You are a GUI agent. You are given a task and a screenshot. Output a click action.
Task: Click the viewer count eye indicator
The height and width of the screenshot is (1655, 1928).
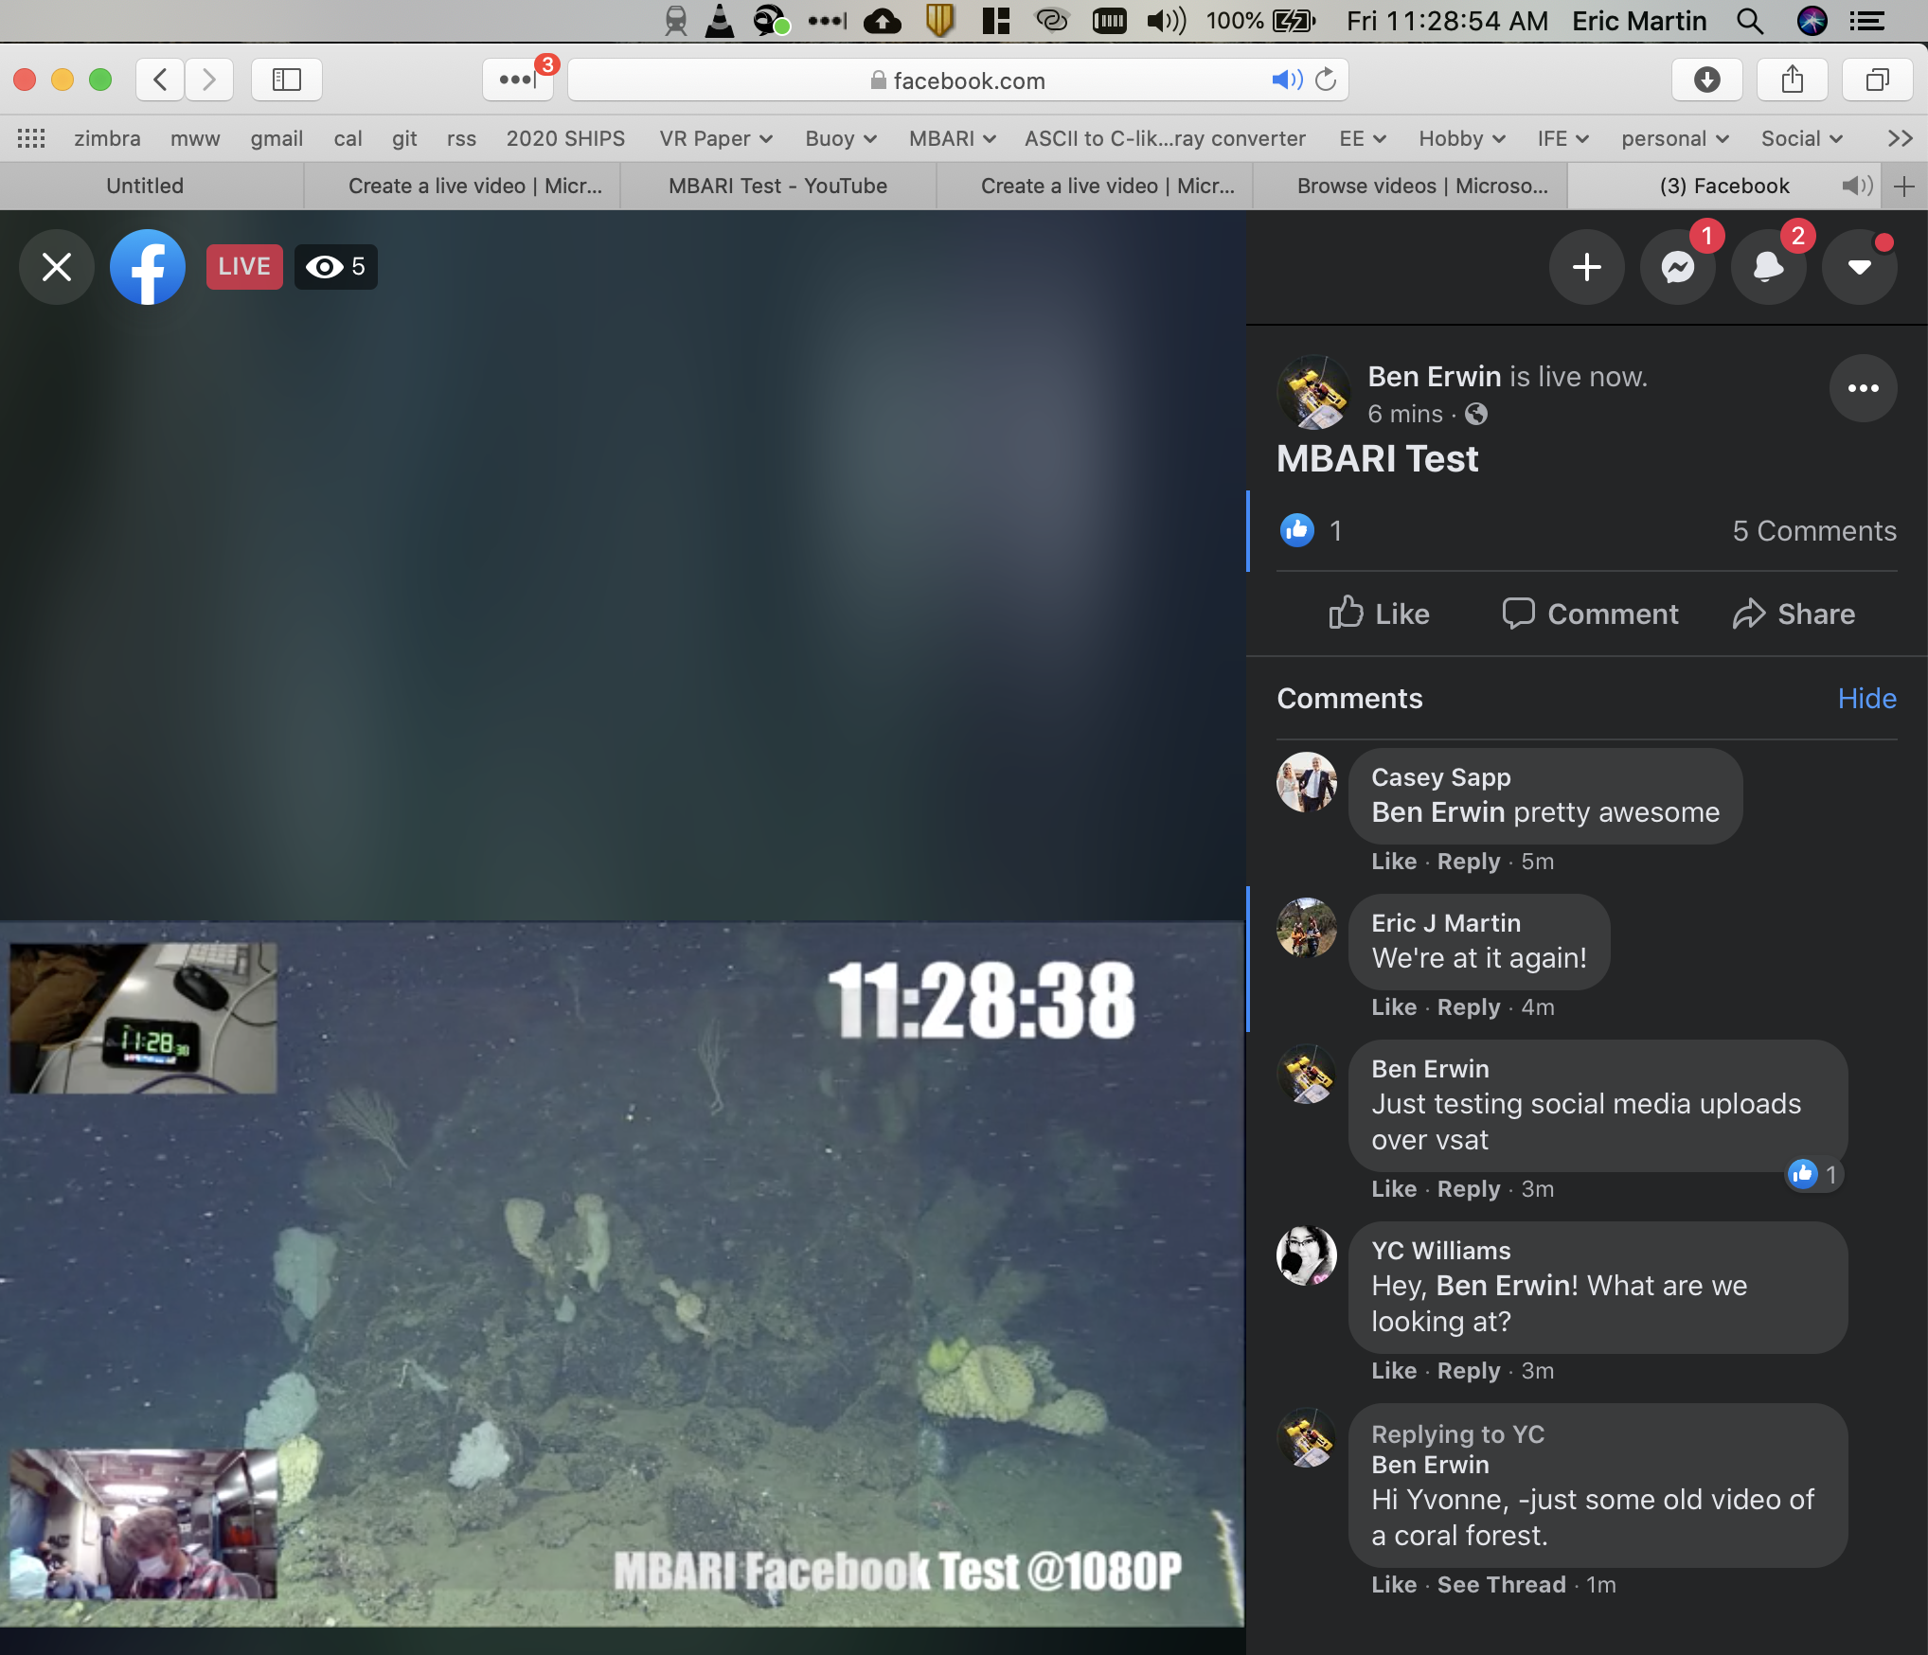point(336,267)
